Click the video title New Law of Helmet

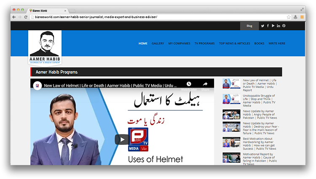[x=110, y=85]
